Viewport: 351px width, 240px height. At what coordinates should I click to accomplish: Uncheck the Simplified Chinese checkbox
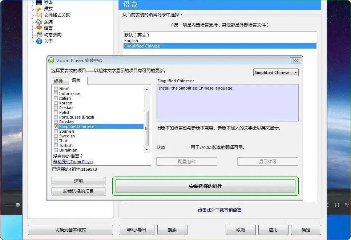[56, 127]
